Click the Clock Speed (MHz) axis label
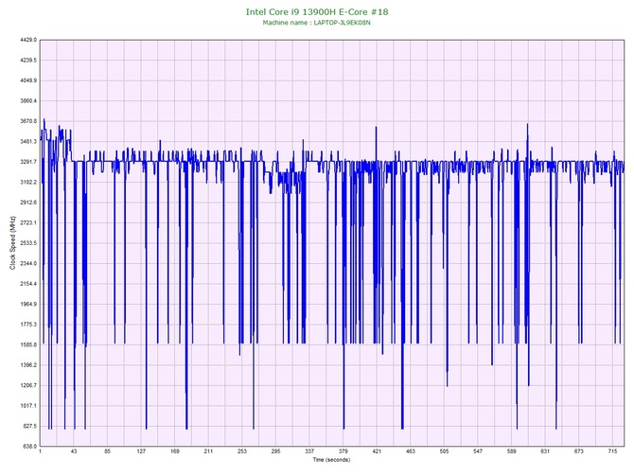The width and height of the screenshot is (634, 476). coord(11,243)
